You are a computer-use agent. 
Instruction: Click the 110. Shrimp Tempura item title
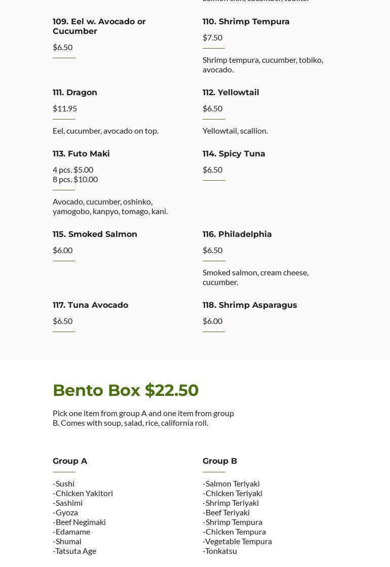246,22
